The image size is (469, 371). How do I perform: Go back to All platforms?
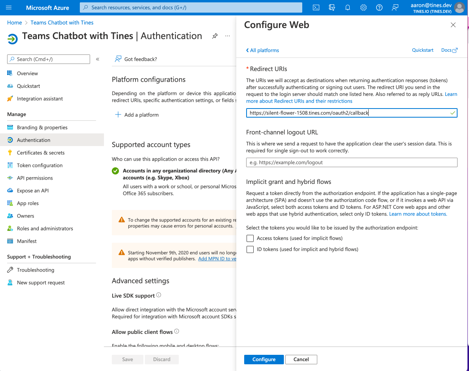pos(262,51)
